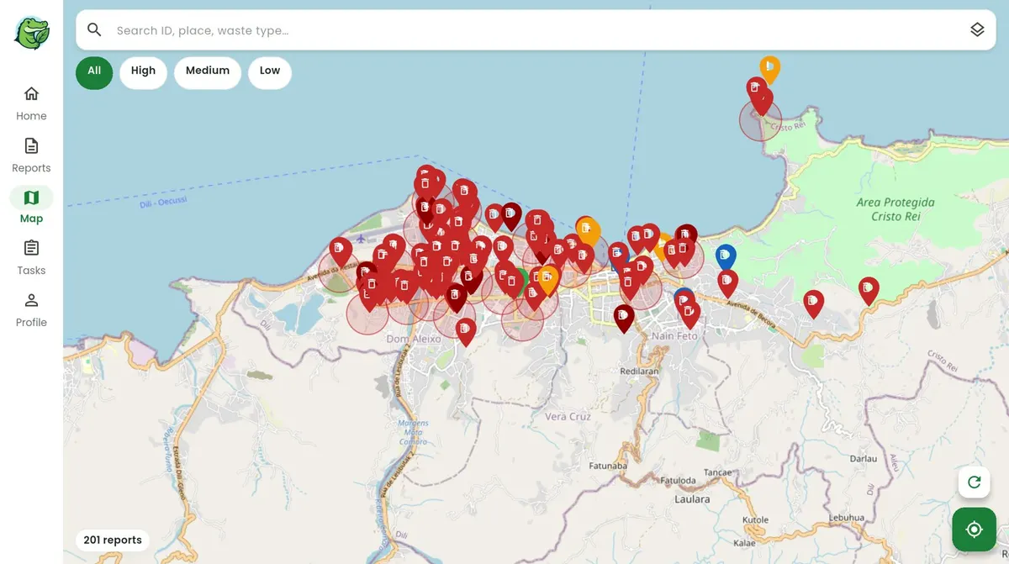This screenshot has width=1009, height=564.
Task: Click the search magnifier icon
Action: click(x=94, y=30)
